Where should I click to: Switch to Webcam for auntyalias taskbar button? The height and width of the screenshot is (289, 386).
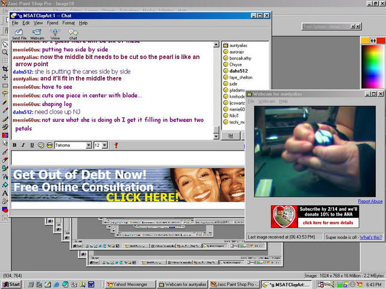point(183,284)
